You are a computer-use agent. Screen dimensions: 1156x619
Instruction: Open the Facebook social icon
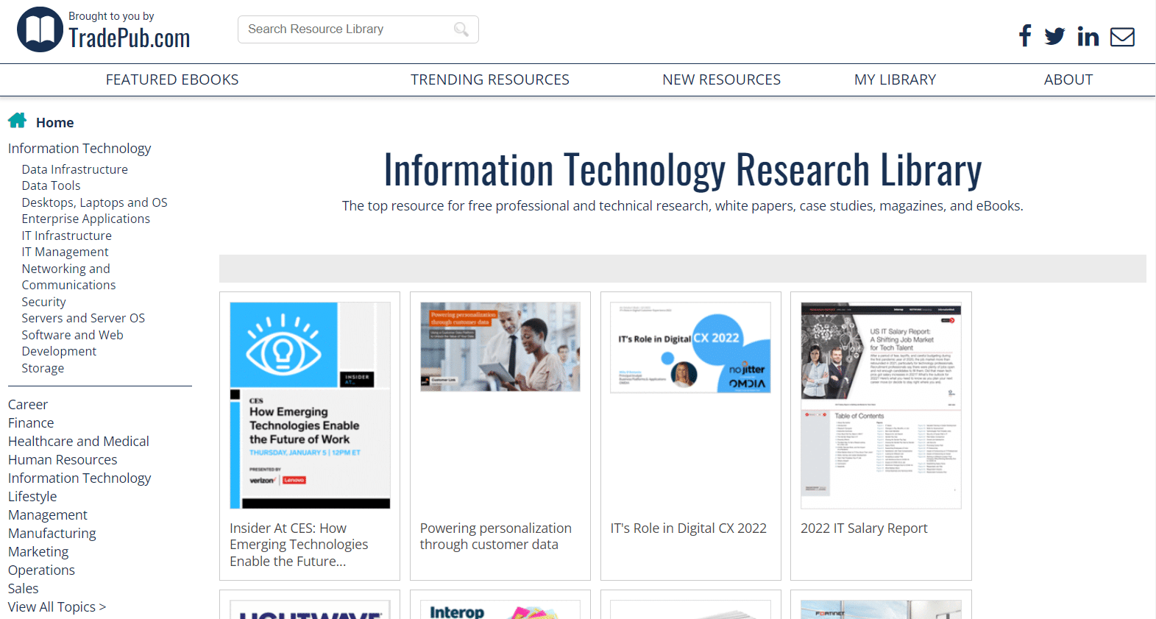click(1025, 35)
